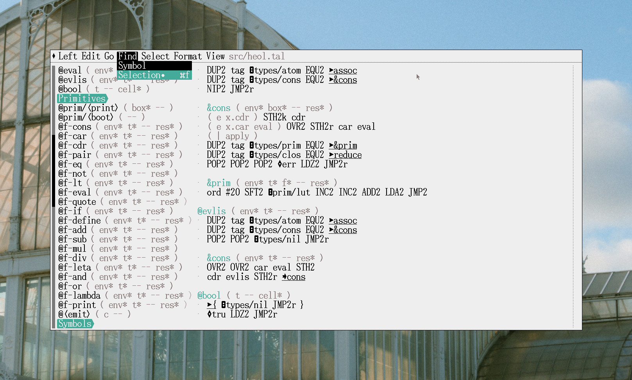The image size is (632, 380).
Task: Jump to @f-cons symbol
Action: click(x=75, y=127)
